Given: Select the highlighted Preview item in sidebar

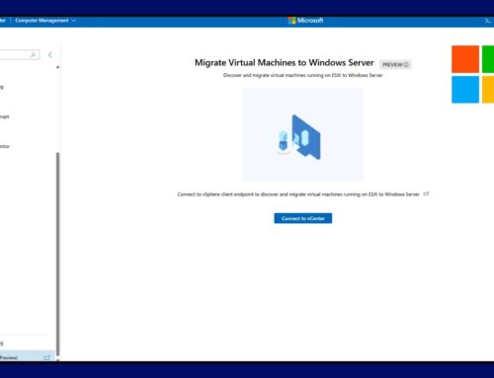Looking at the screenshot, I should click(x=27, y=356).
